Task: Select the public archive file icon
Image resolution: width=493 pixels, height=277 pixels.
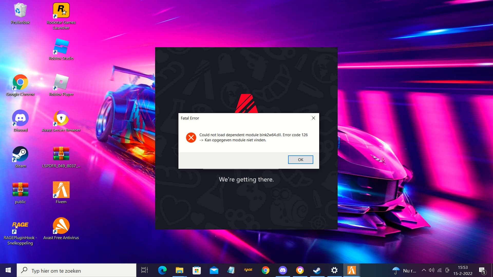Action: [x=20, y=193]
